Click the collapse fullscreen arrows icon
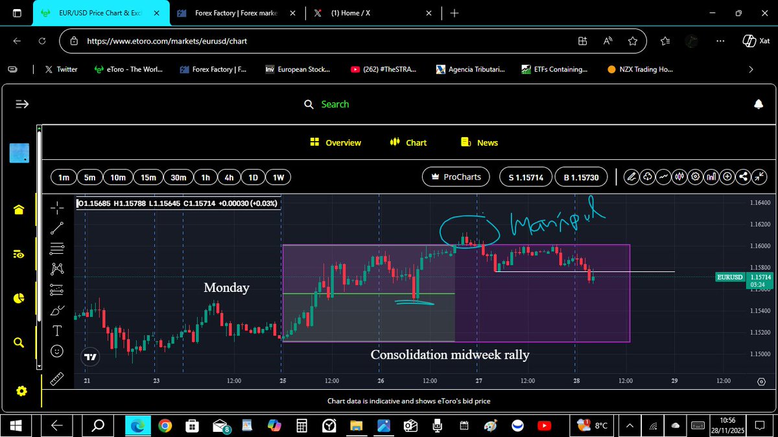The image size is (778, 437). pos(759,177)
